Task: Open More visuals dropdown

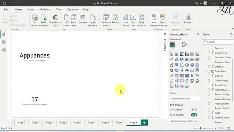Action: click(141, 21)
